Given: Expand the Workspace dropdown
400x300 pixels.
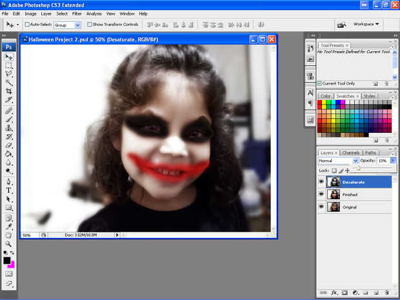Looking at the screenshot, I should pyautogui.click(x=366, y=25).
